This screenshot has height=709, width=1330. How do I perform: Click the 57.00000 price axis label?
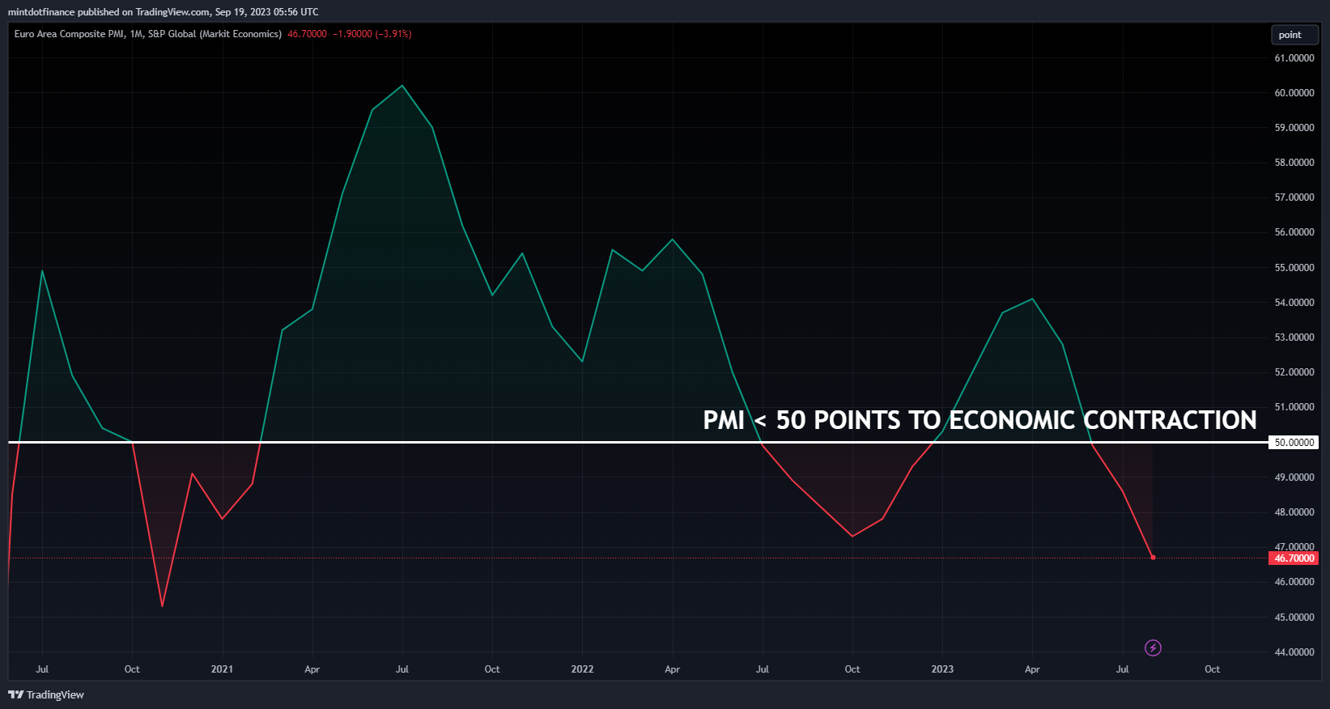1294,197
